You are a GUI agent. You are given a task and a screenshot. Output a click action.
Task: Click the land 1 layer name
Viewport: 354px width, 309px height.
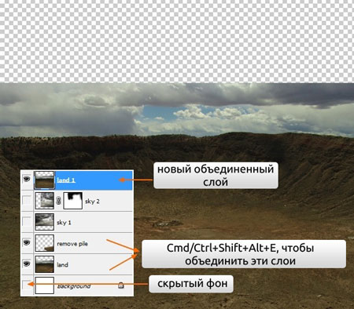click(x=66, y=180)
